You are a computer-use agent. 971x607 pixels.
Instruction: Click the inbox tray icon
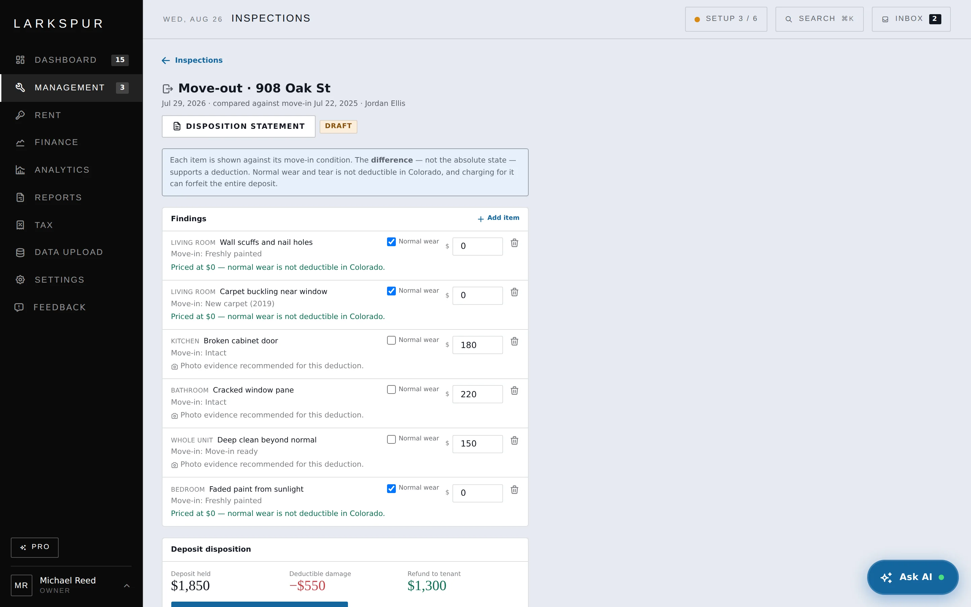pos(885,19)
